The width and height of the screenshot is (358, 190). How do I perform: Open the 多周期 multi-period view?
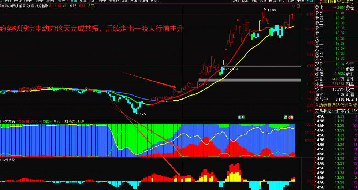(x=143, y=1)
